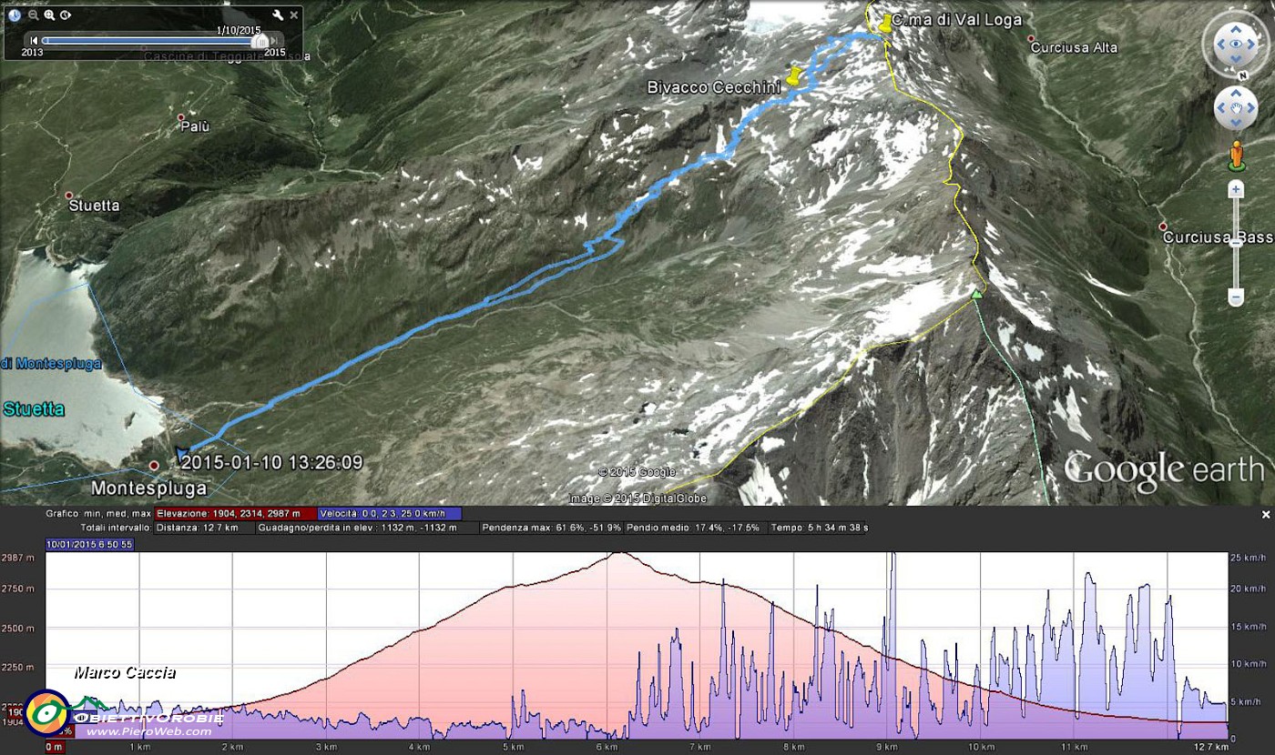This screenshot has height=755, width=1275.
Task: Click the historical imagery clock icon
Action: click(x=15, y=15)
